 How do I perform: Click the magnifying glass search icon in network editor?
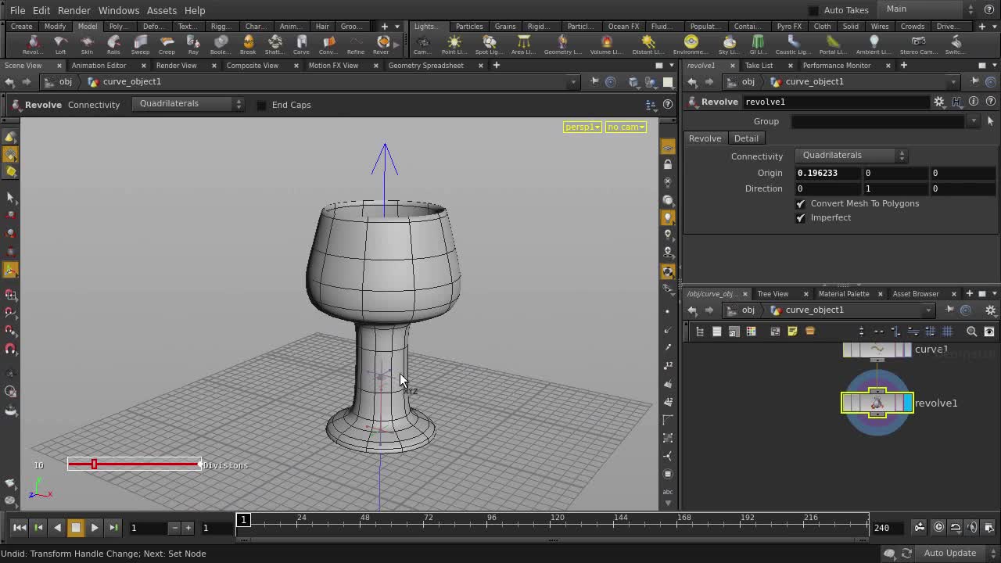point(971,331)
